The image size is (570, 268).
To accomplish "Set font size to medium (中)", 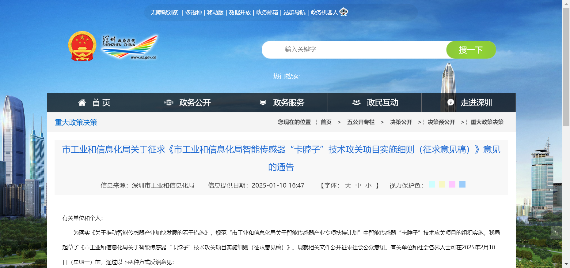I will [358, 185].
